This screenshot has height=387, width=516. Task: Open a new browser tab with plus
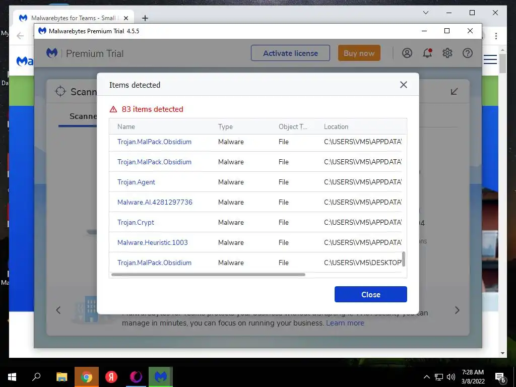tap(145, 18)
